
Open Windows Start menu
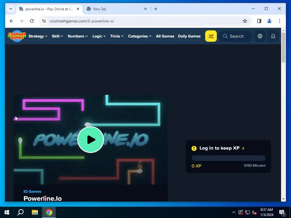(x=7, y=212)
